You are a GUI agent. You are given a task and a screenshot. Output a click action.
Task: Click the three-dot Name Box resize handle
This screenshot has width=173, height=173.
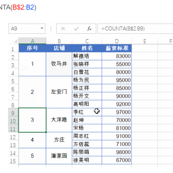pos(51,29)
